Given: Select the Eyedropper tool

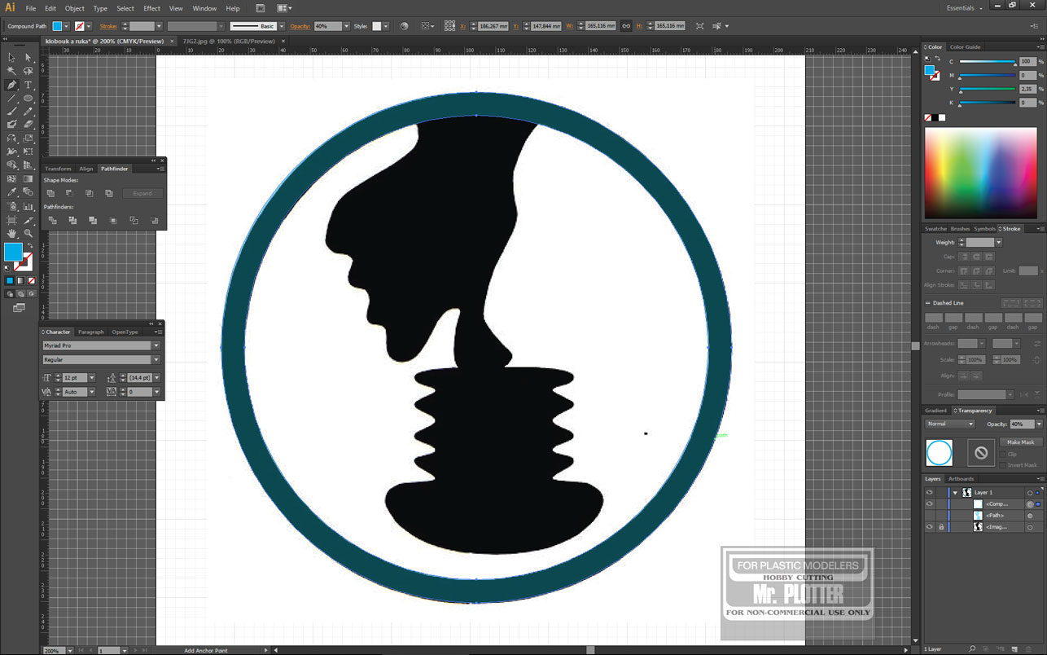Looking at the screenshot, I should tap(11, 192).
